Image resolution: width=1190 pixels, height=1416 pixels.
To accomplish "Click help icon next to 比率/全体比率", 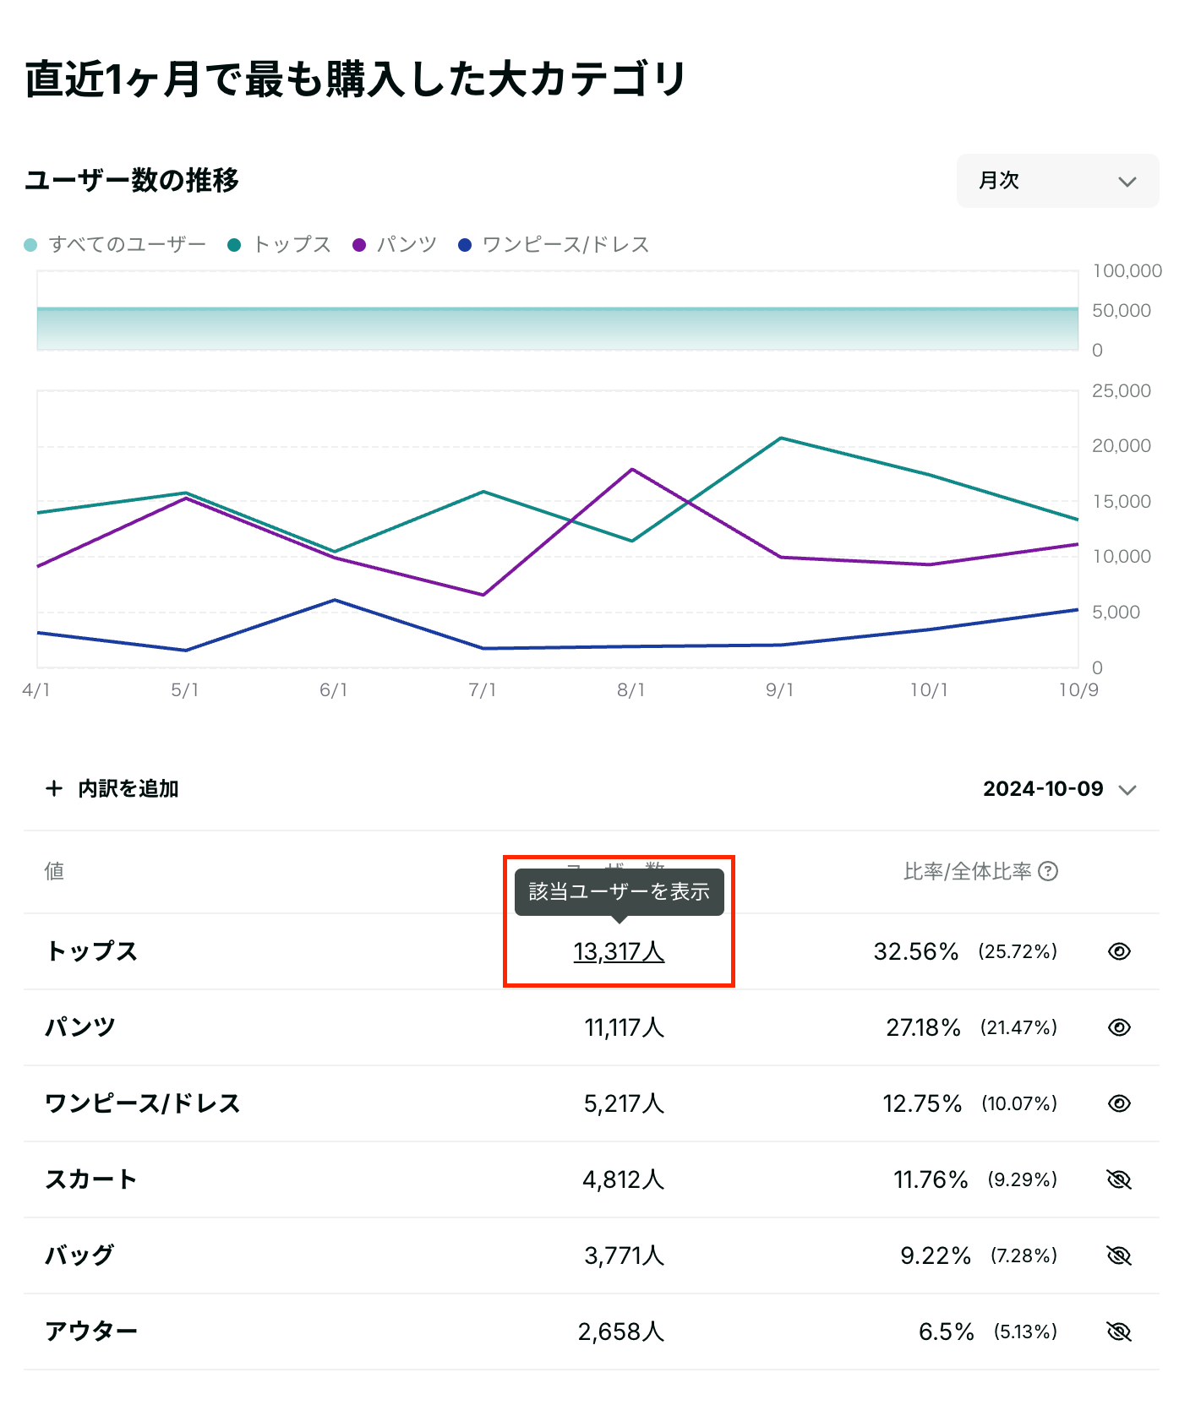I will pyautogui.click(x=1048, y=871).
